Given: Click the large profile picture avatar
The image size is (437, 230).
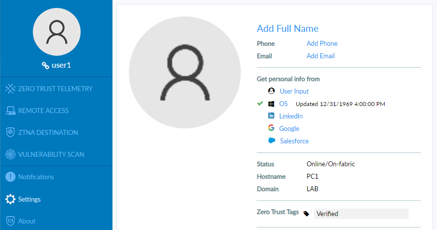Looking at the screenshot, I should 185,73.
